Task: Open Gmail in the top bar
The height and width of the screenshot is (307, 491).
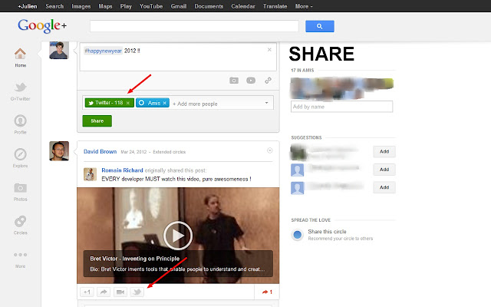Action: pos(179,6)
